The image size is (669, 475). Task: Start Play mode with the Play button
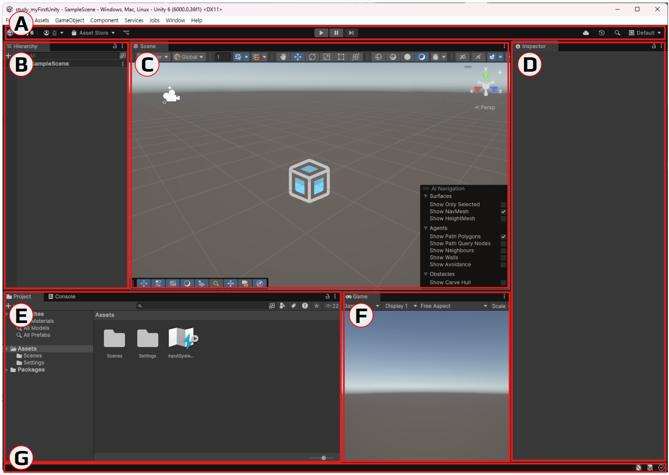[x=321, y=33]
